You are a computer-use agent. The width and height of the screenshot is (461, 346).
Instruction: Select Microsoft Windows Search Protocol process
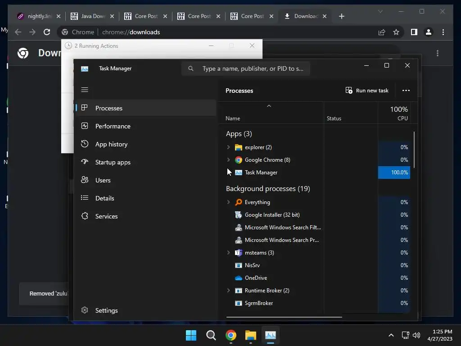(315, 240)
